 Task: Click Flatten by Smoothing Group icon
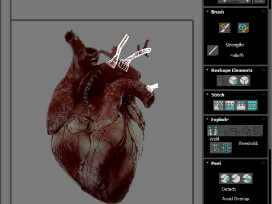tap(235, 131)
